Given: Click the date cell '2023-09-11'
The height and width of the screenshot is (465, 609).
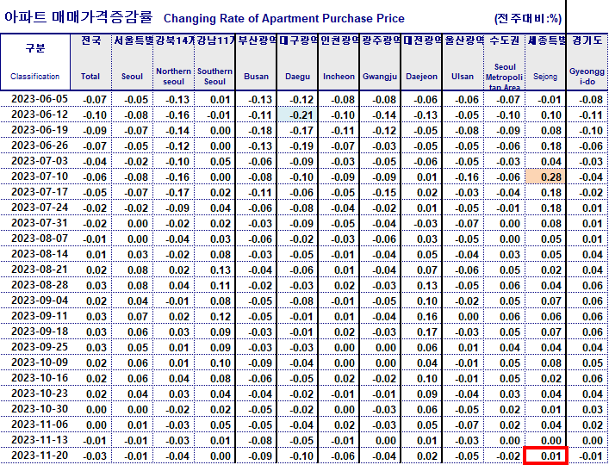Looking at the screenshot, I should [40, 316].
